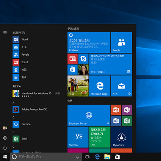Open Settings gear in Start menu
This screenshot has height=161, width=161.
click(5, 138)
